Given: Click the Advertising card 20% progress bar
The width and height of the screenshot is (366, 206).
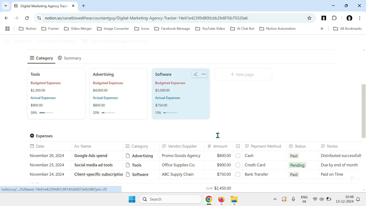Looking at the screenshot, I should click(x=108, y=113).
